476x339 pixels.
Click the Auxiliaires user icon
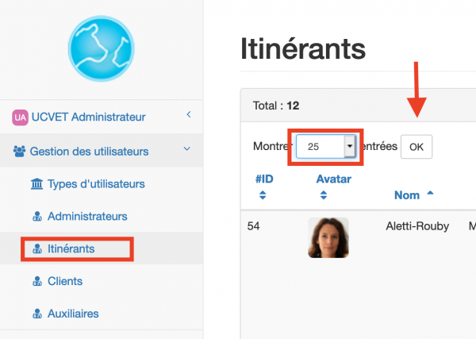(36, 314)
